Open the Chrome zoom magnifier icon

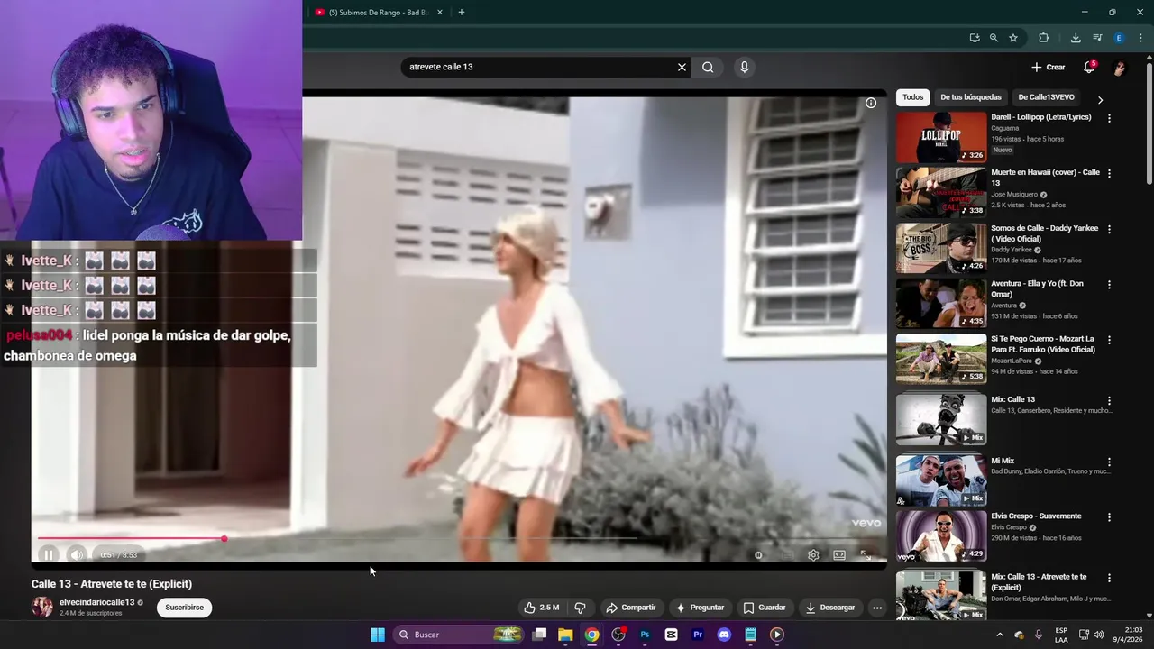[994, 38]
